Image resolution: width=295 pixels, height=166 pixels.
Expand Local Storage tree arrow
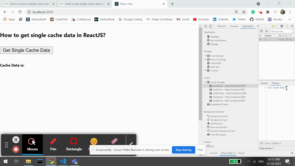click(x=206, y=56)
